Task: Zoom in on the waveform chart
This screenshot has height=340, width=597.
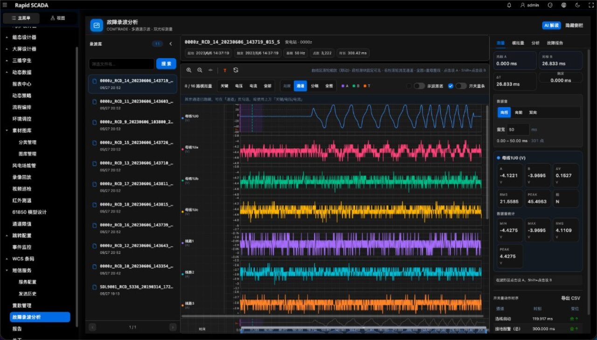Action: 189,70
